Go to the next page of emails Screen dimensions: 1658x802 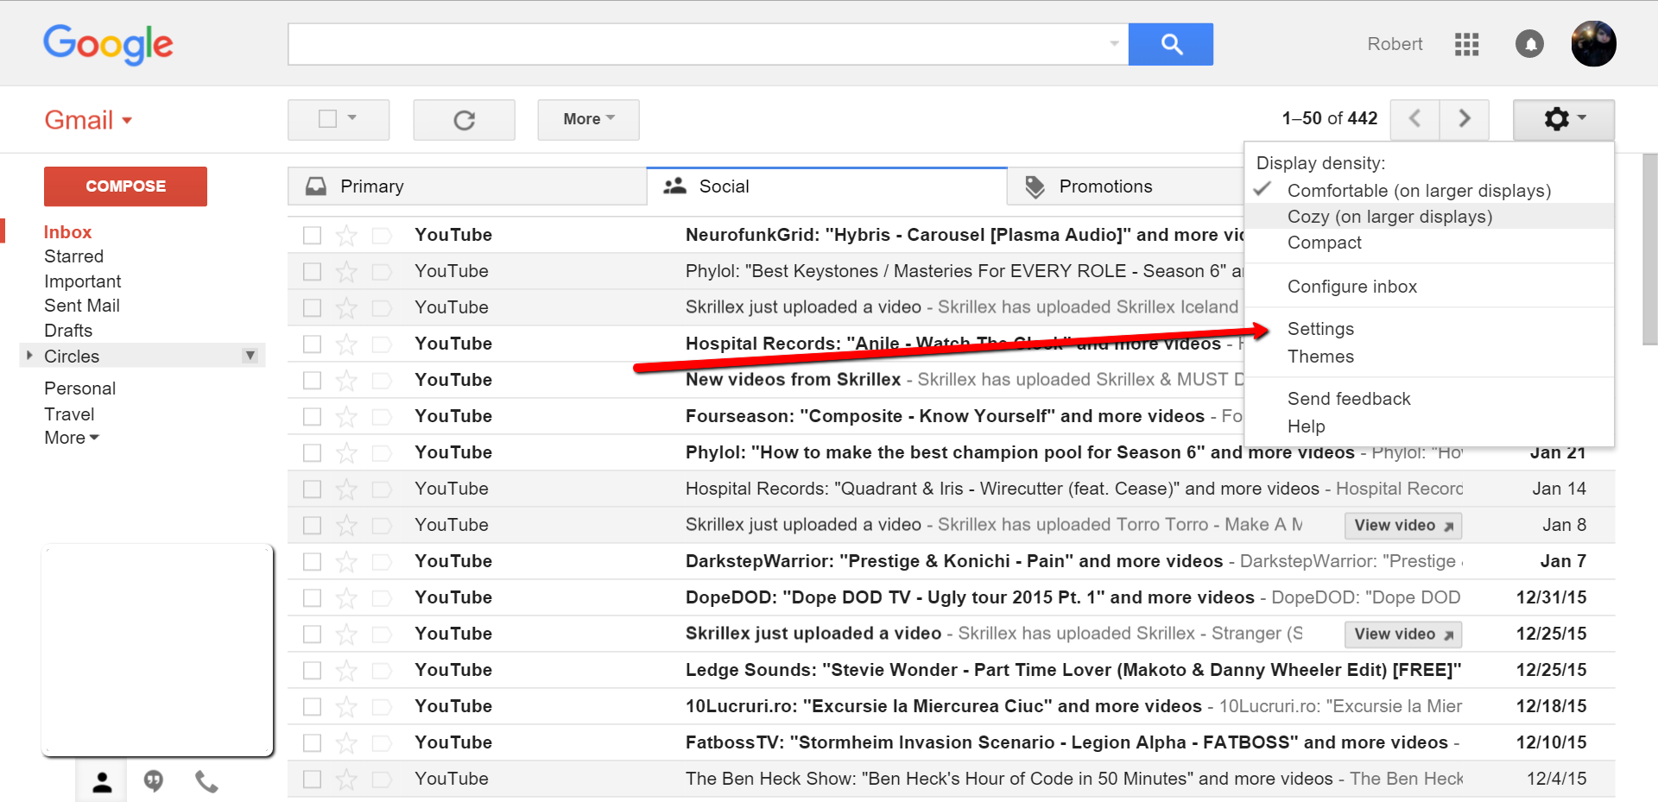[x=1464, y=118]
